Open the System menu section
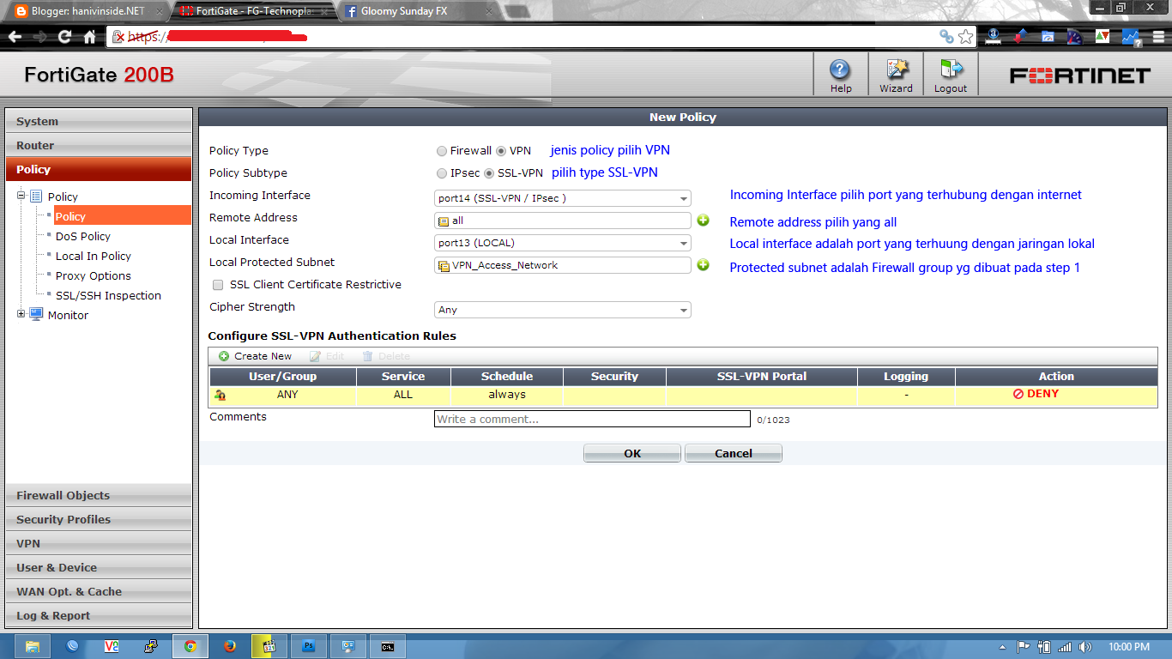Viewport: 1172px width, 659px height. pyautogui.click(x=99, y=121)
